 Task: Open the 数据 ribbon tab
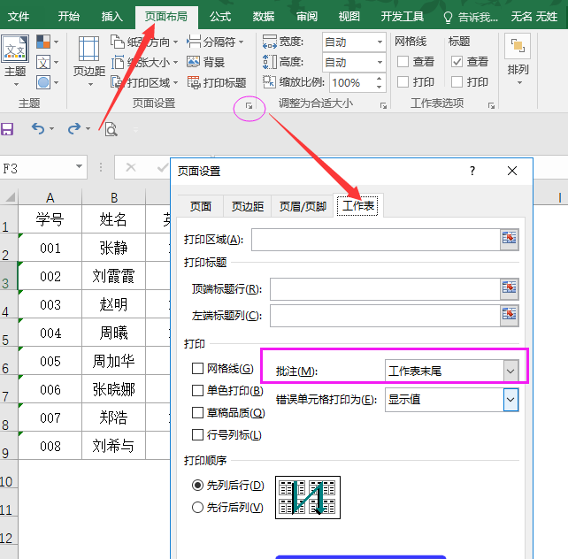click(264, 17)
